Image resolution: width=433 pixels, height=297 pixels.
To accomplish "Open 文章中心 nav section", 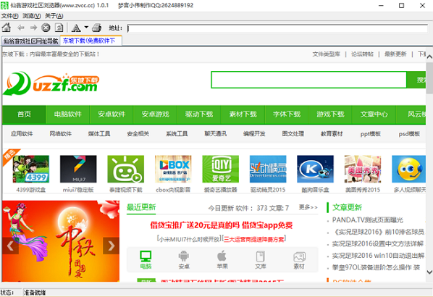I will pos(374,114).
